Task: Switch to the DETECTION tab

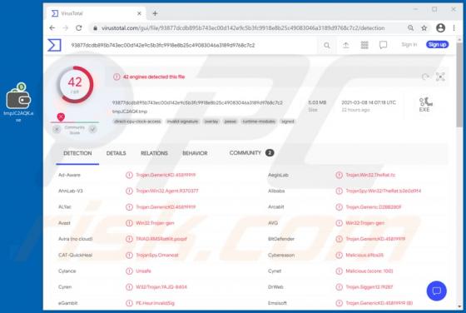Action: [x=77, y=153]
